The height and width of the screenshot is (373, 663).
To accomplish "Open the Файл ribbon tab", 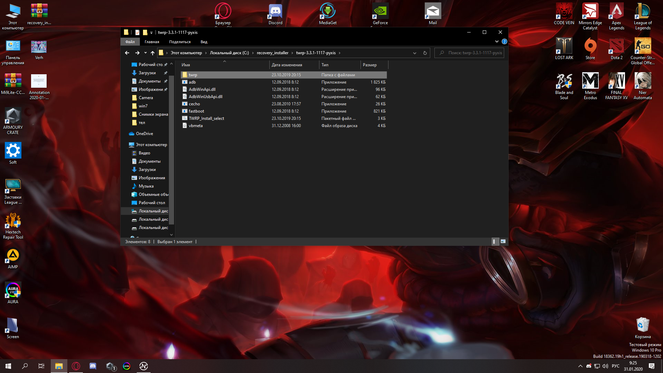I will pos(130,42).
